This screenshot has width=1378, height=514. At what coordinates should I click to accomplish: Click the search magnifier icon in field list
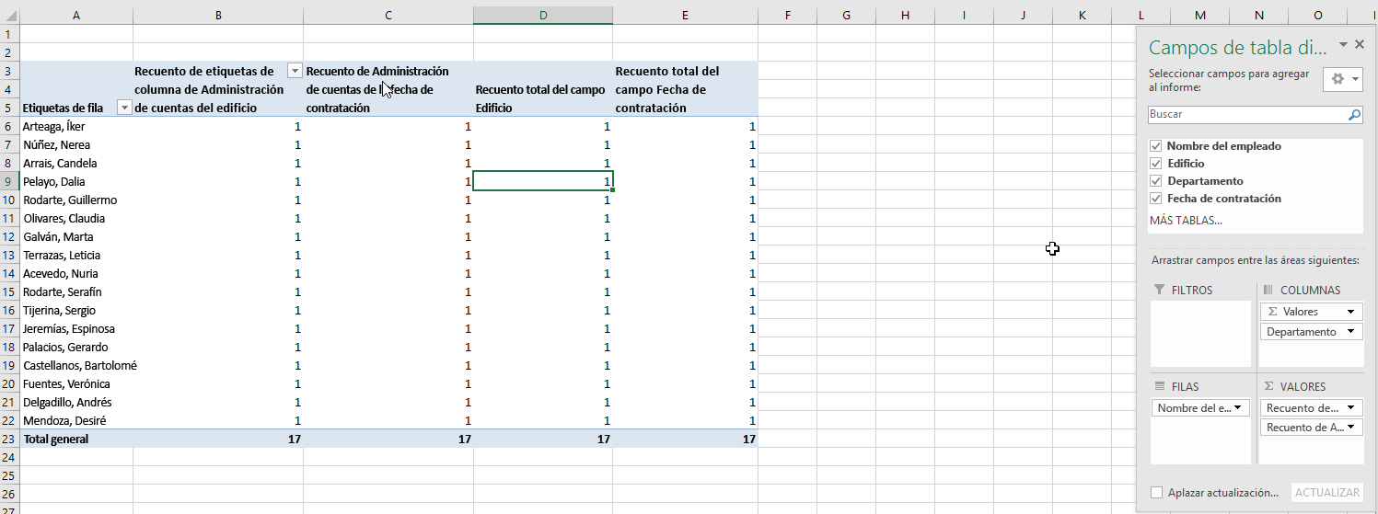(x=1354, y=115)
